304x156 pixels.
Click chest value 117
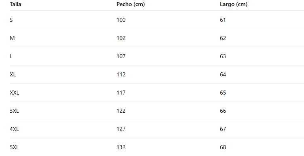pyautogui.click(x=121, y=93)
